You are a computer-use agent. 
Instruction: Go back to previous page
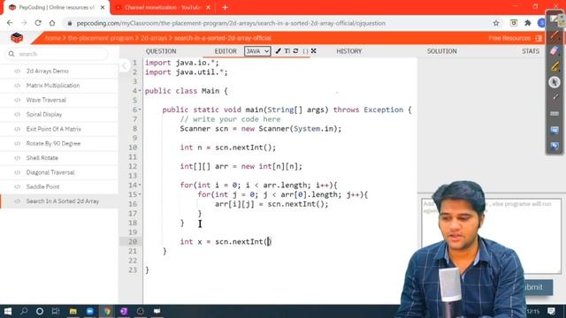coord(10,23)
